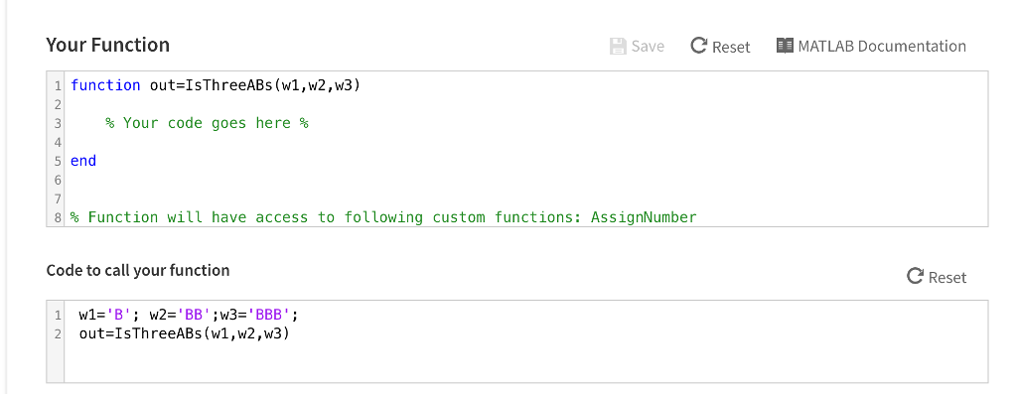
Task: Click on the function out=IsThreeABs definition line
Action: 216,85
